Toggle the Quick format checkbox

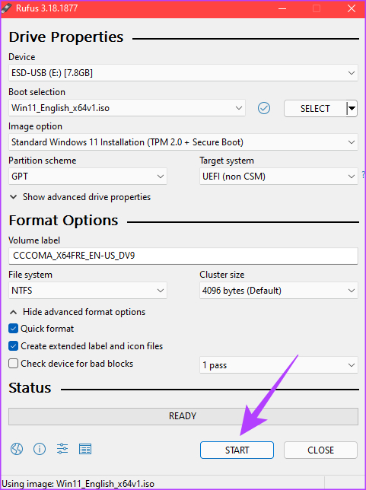13,329
